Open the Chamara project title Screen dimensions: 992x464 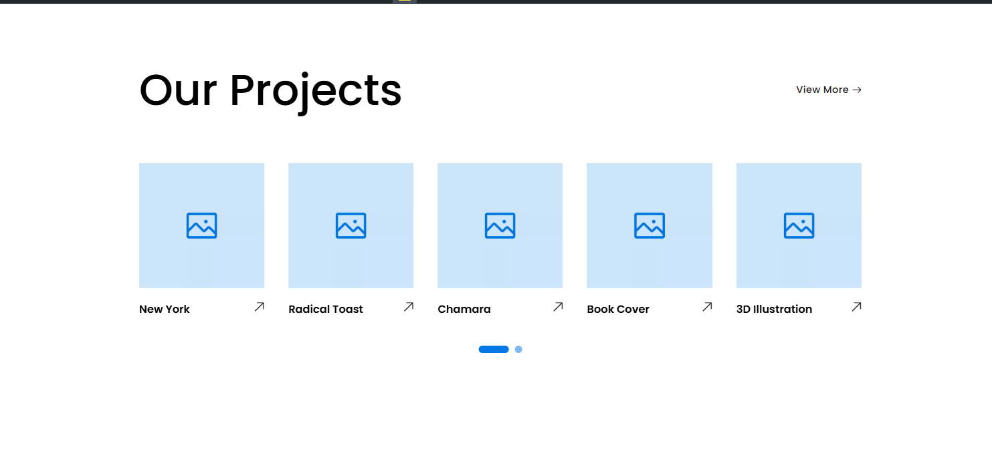[x=464, y=309]
